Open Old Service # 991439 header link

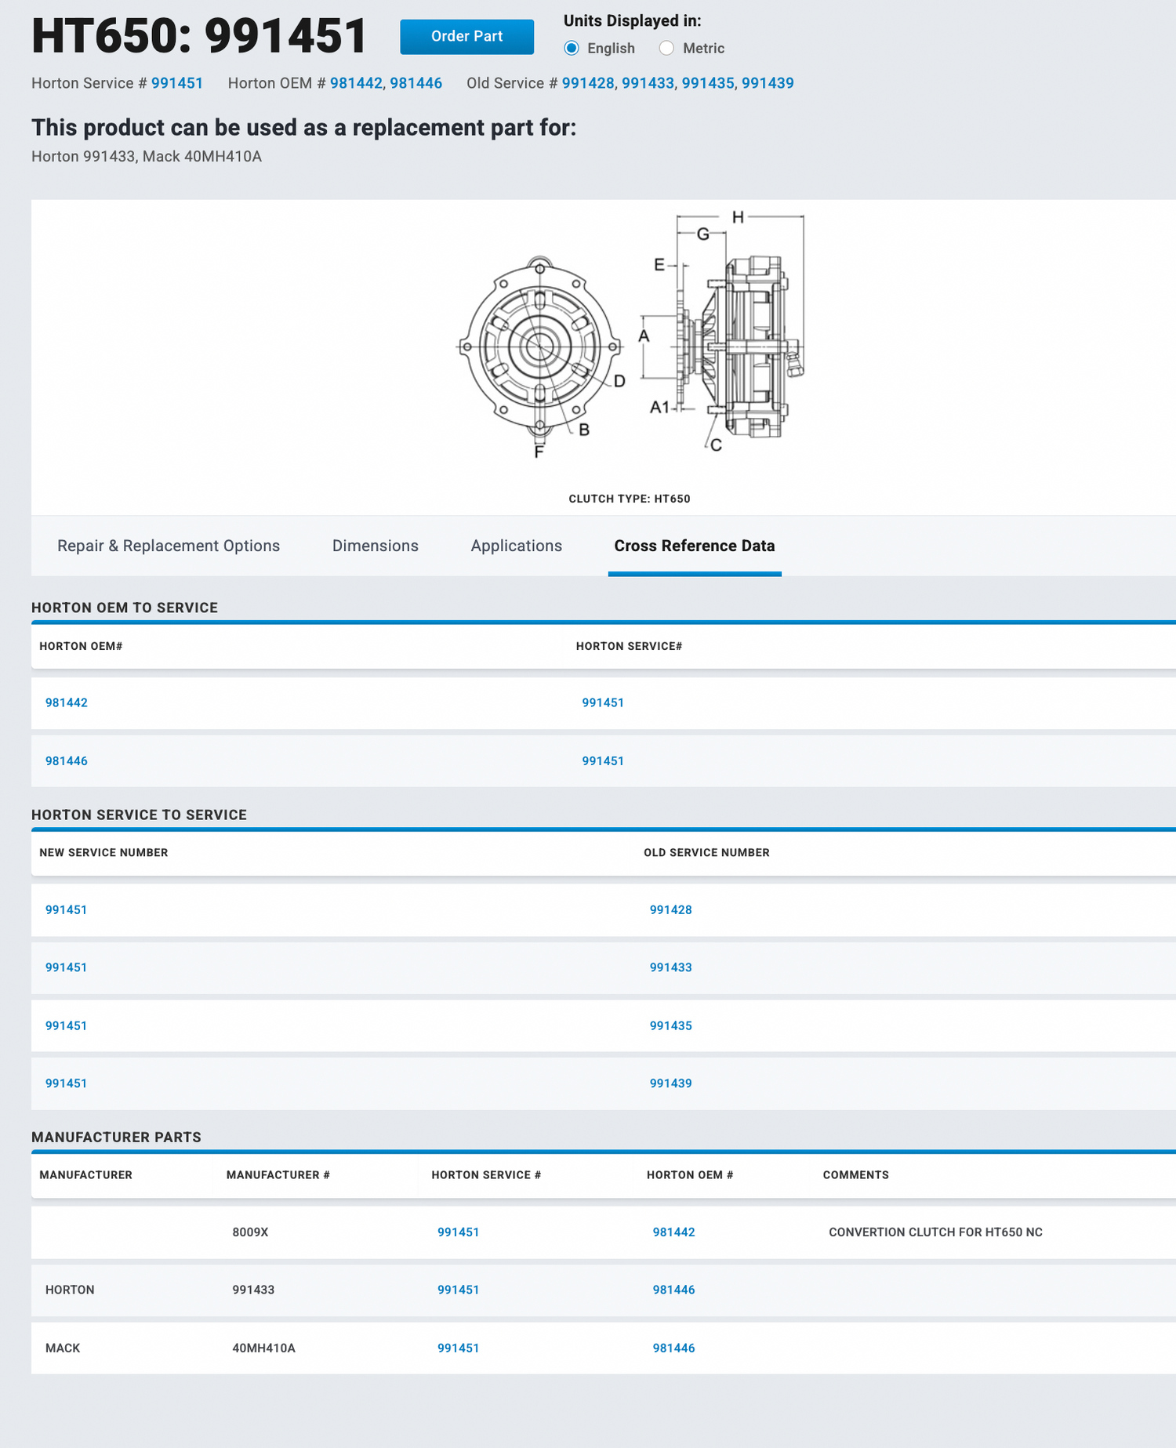[x=768, y=83]
